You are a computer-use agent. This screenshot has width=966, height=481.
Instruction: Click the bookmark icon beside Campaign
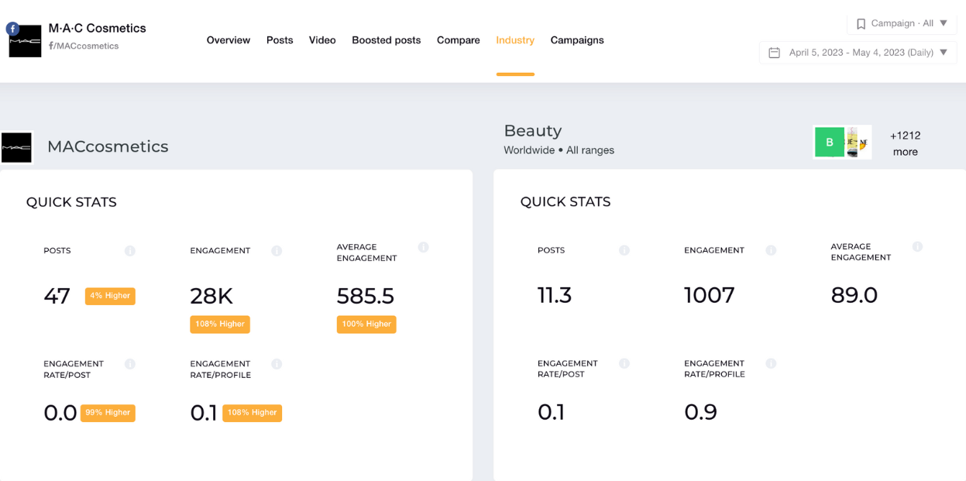(x=861, y=24)
